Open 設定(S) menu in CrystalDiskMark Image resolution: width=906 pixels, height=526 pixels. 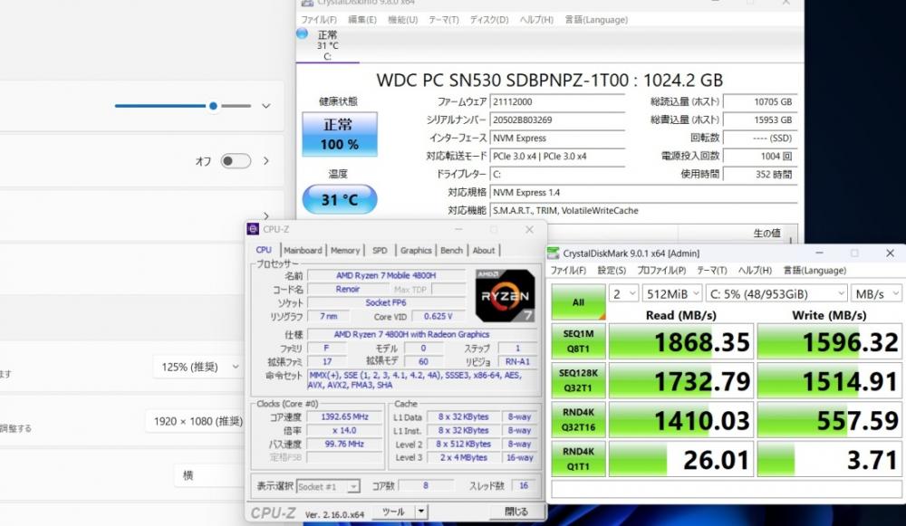(x=612, y=270)
